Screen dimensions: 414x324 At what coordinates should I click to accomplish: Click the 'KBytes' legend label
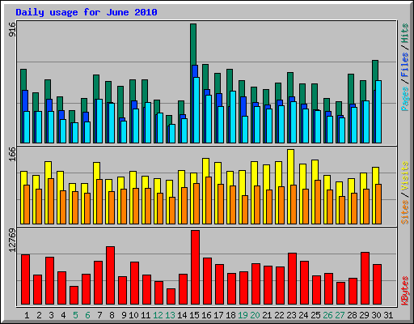click(405, 291)
